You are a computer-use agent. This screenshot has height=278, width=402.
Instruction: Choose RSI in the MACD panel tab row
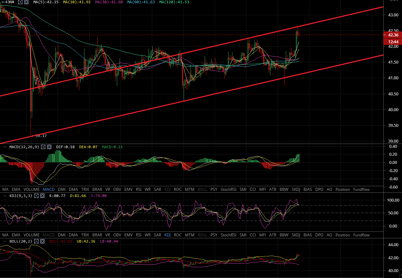pyautogui.click(x=138, y=189)
